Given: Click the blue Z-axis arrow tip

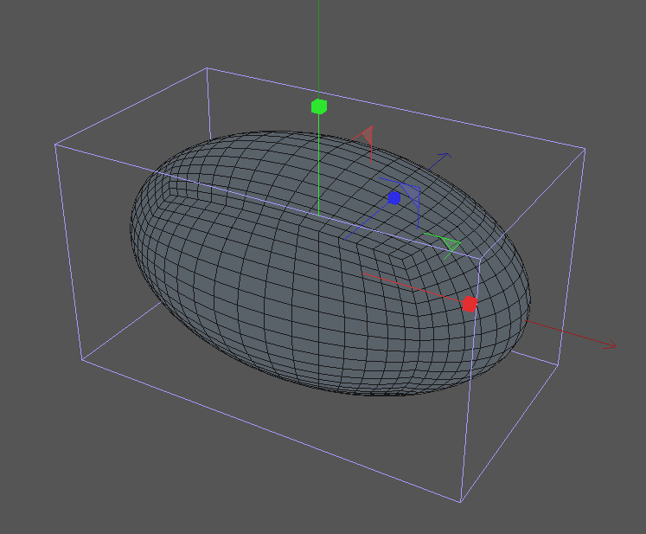Looking at the screenshot, I should [x=446, y=156].
